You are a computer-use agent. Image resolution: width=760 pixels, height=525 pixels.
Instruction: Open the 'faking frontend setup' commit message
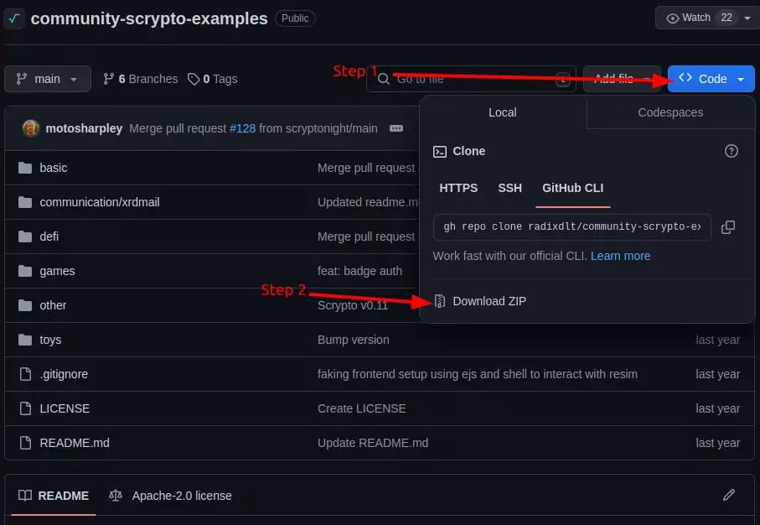pos(478,374)
